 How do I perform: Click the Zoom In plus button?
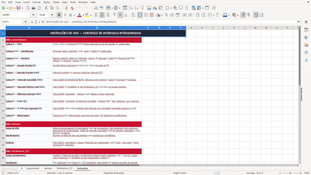[301, 173]
